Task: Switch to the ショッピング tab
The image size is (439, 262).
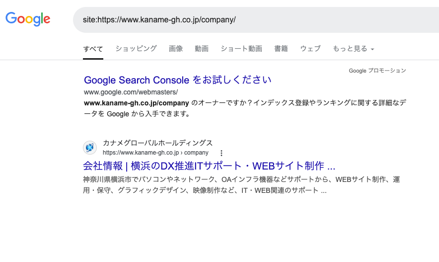Action: pos(136,49)
